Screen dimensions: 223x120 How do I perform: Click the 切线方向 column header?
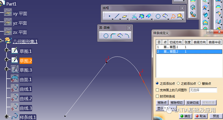tap(176, 42)
